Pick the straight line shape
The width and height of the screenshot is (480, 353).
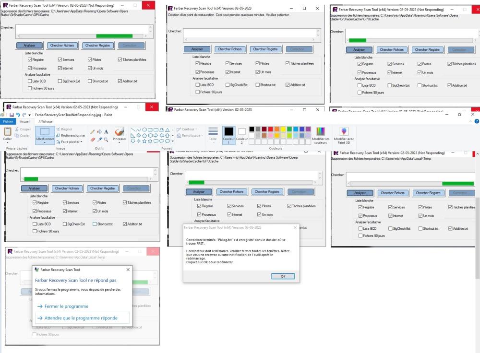click(133, 129)
